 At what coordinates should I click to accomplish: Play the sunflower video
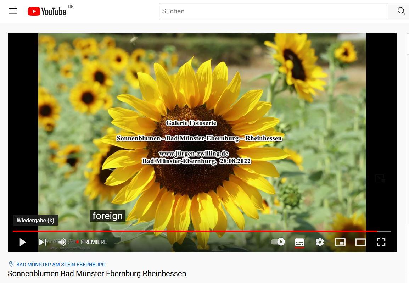23,242
